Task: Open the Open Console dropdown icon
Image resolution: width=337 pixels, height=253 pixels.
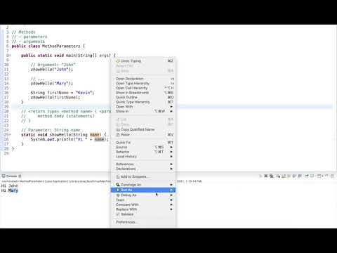Action: 320,176
